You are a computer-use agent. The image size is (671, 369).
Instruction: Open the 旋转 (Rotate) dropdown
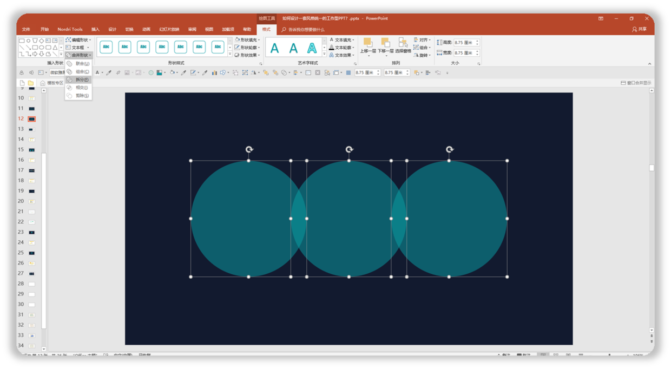click(423, 55)
